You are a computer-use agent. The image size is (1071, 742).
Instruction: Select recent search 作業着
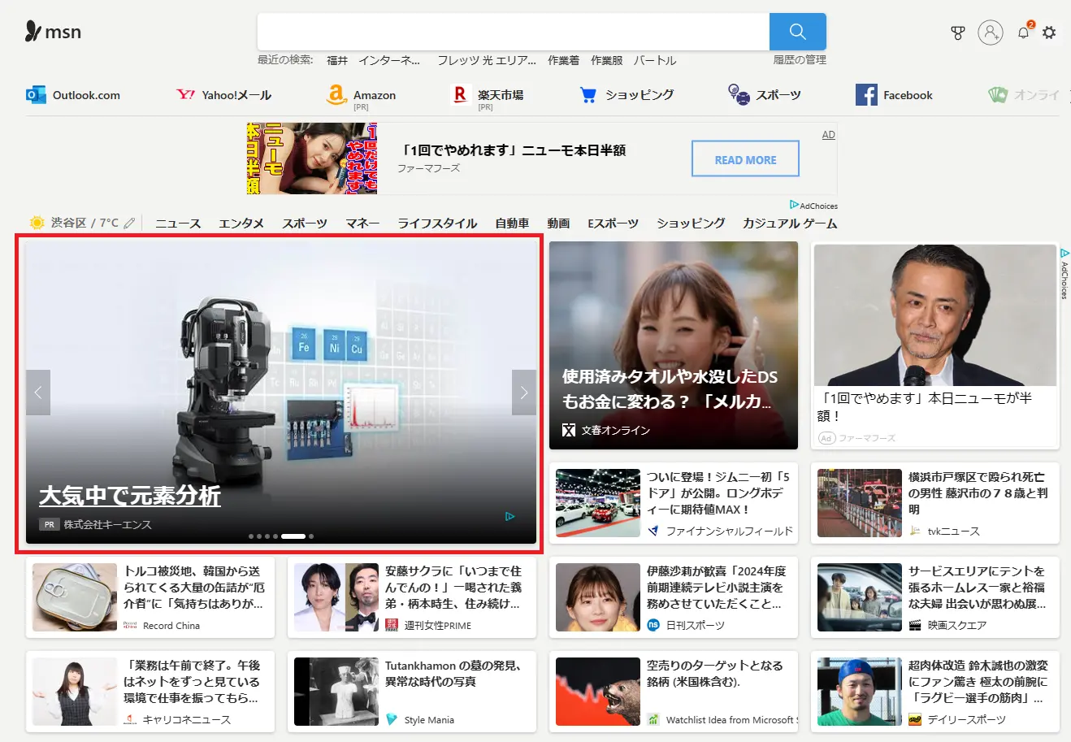click(x=563, y=60)
